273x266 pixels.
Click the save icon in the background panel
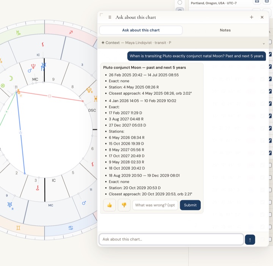[257, 2]
